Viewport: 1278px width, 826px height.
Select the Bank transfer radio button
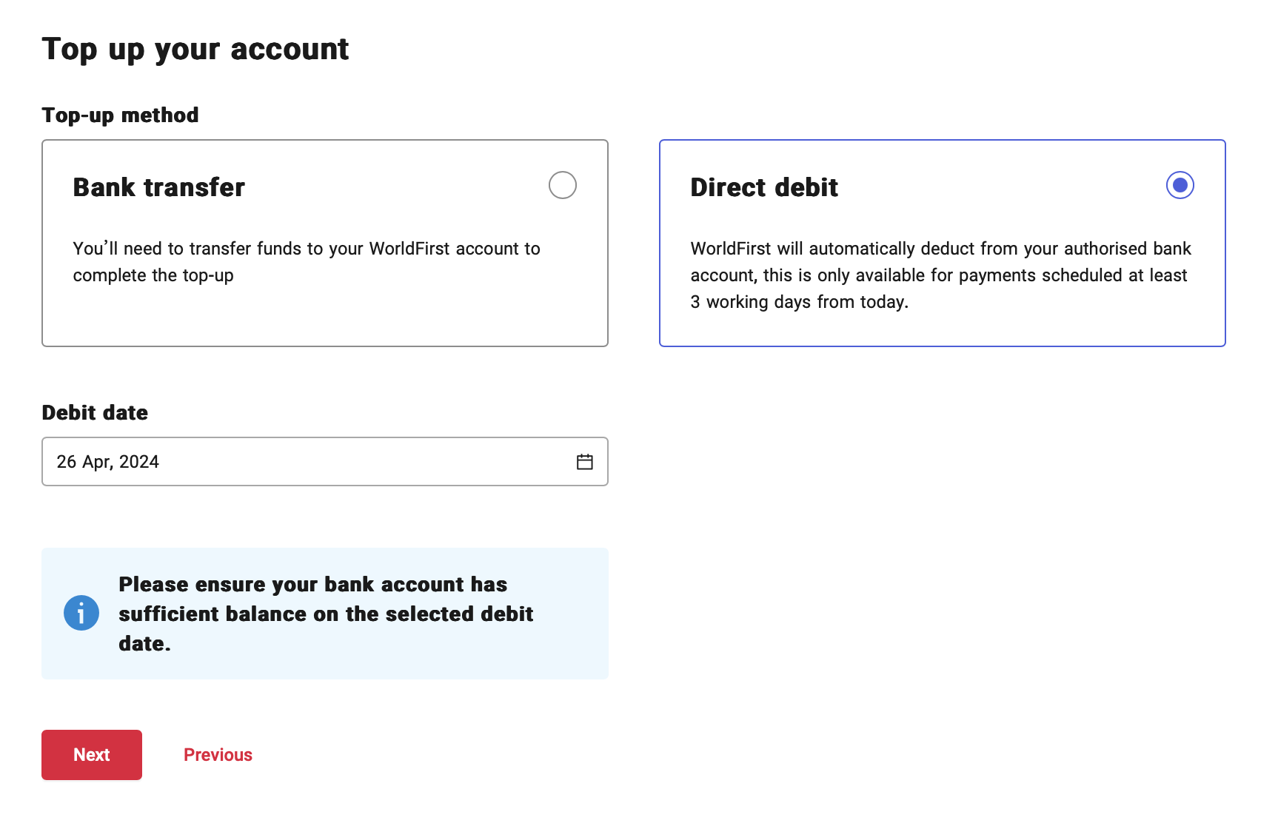click(x=562, y=185)
